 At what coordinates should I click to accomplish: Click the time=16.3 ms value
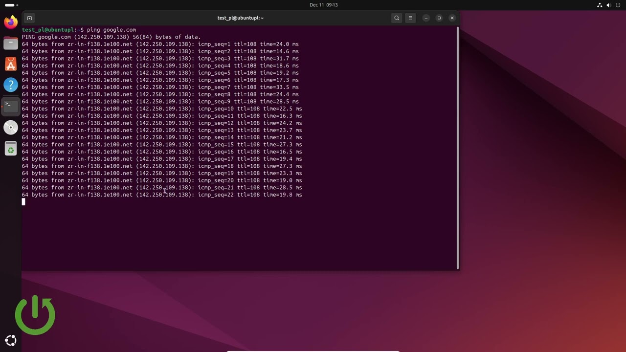pos(283,116)
